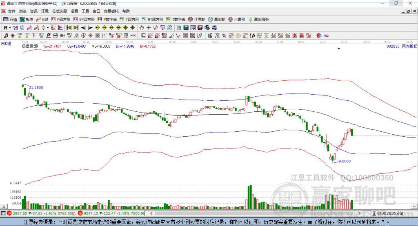
Task: Open the P数字表 tool
Action: [107, 20]
